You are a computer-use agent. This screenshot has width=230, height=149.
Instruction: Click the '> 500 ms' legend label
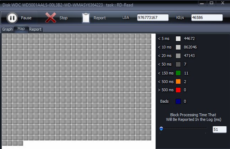[166, 90]
